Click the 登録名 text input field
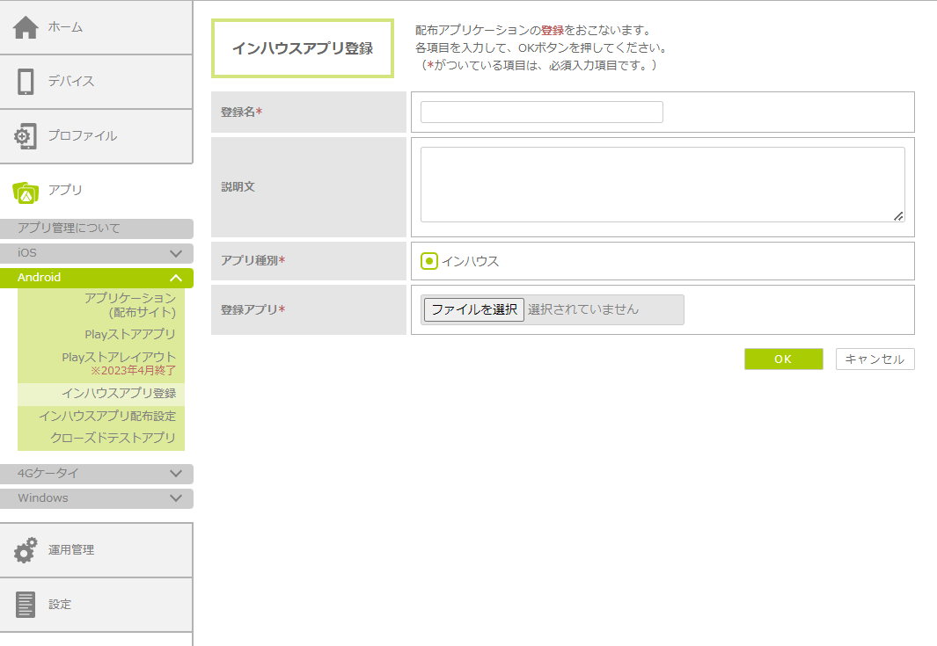This screenshot has width=937, height=646. click(x=541, y=113)
